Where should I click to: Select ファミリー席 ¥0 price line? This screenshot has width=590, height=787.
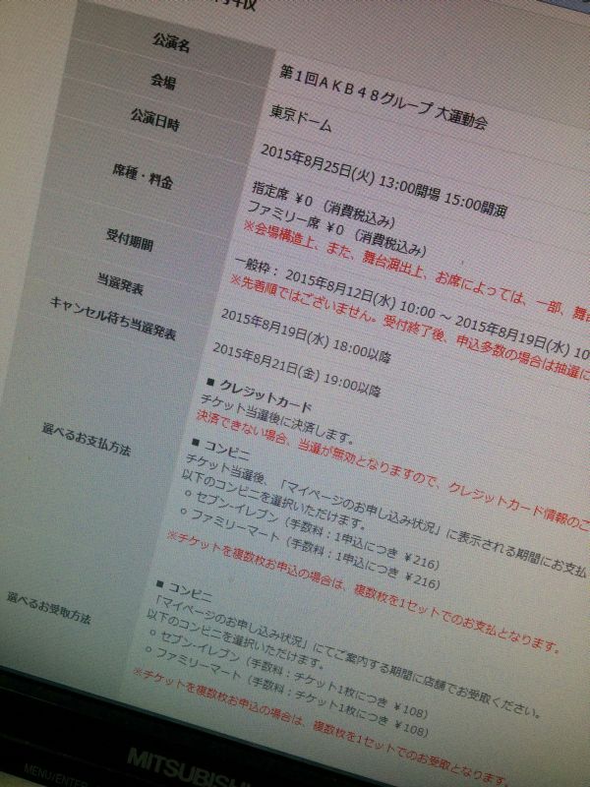(336, 228)
